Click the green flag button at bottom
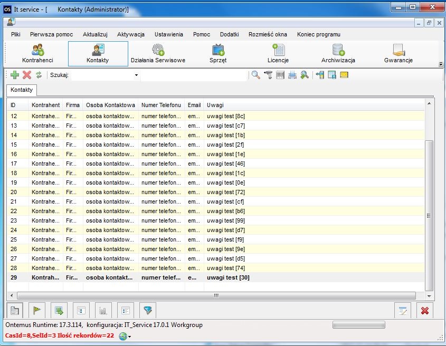 [39, 311]
